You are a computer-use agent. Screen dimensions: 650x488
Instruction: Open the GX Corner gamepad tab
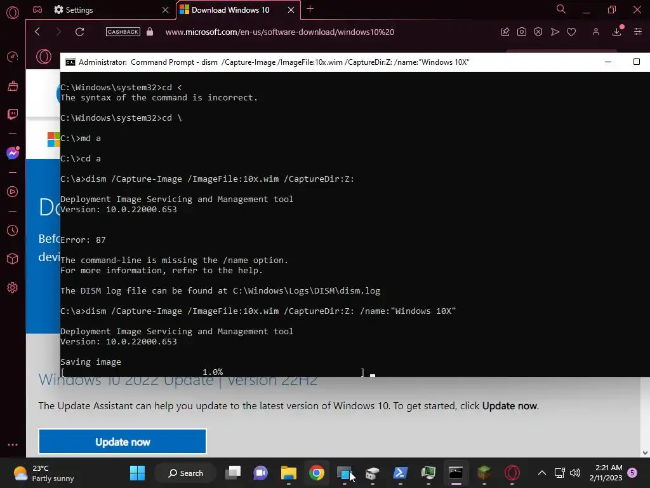pos(37,10)
